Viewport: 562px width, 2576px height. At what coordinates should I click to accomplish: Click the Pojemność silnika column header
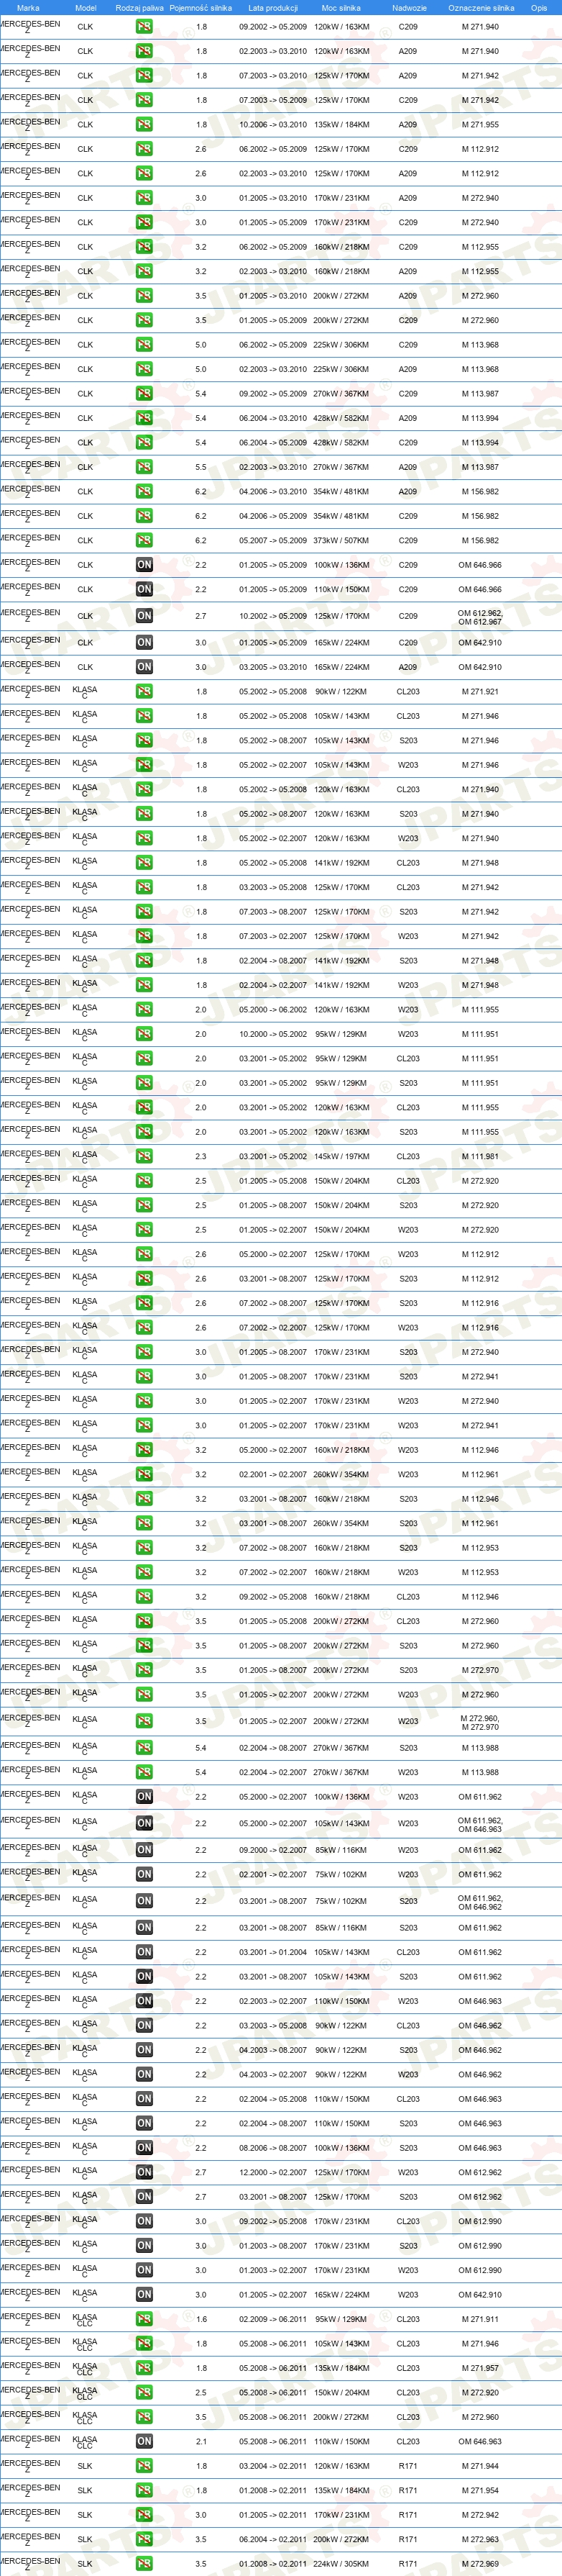pyautogui.click(x=201, y=7)
